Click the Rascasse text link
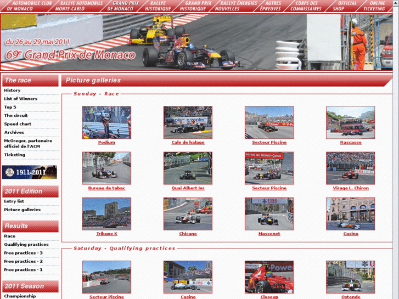The height and width of the screenshot is (299, 399). coord(351,143)
